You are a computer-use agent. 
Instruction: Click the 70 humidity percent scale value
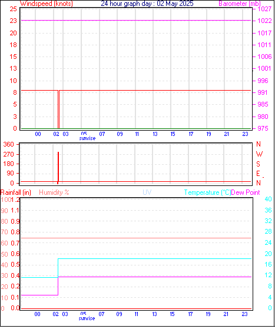[x=4, y=232]
